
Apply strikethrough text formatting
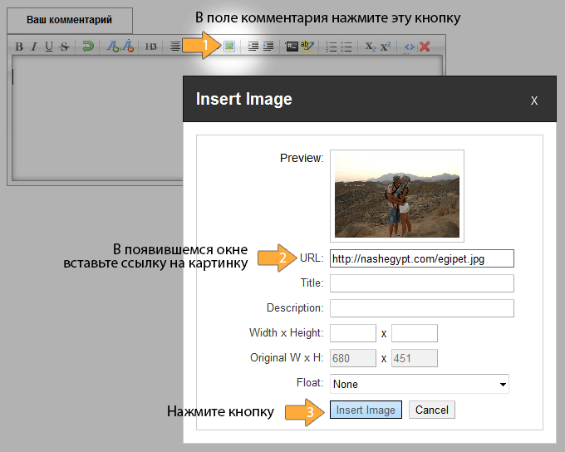click(x=64, y=47)
